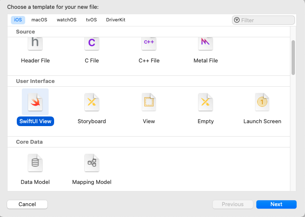Image resolution: width=305 pixels, height=217 pixels.
Task: Click the Cancel button
Action: pyautogui.click(x=27, y=204)
